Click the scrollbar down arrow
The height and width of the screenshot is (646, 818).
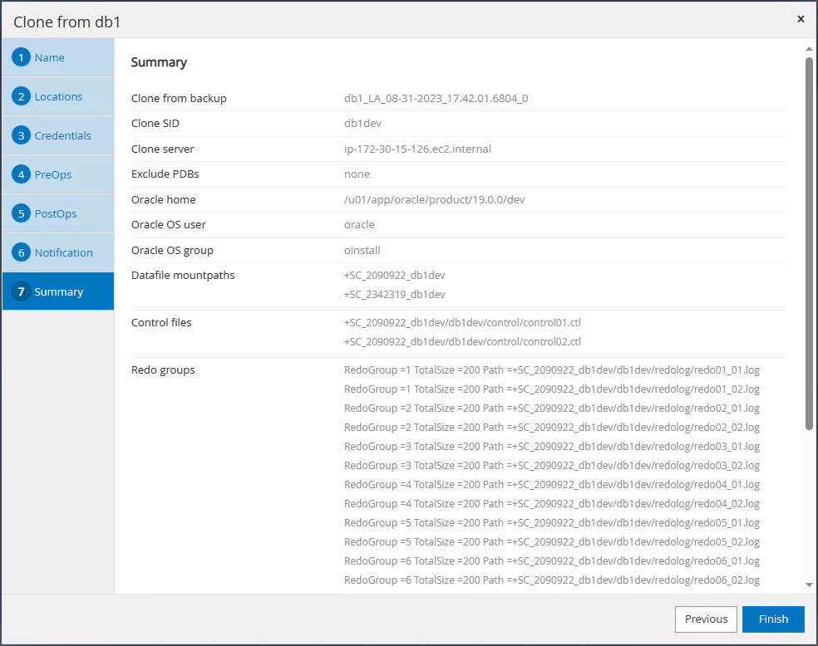[x=809, y=585]
